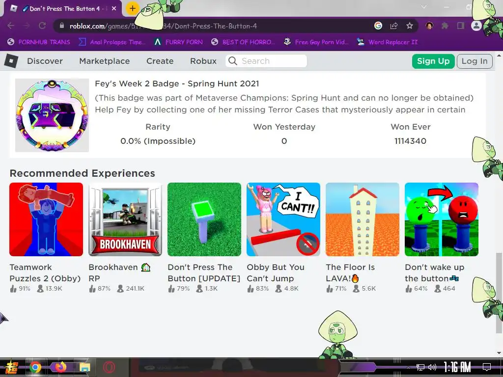Open the Brookhaven RP thumbnail
Screen dimensions: 503x377
click(125, 219)
